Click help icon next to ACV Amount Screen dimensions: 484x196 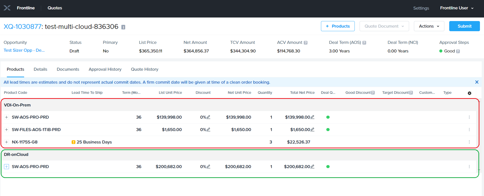[x=305, y=43]
